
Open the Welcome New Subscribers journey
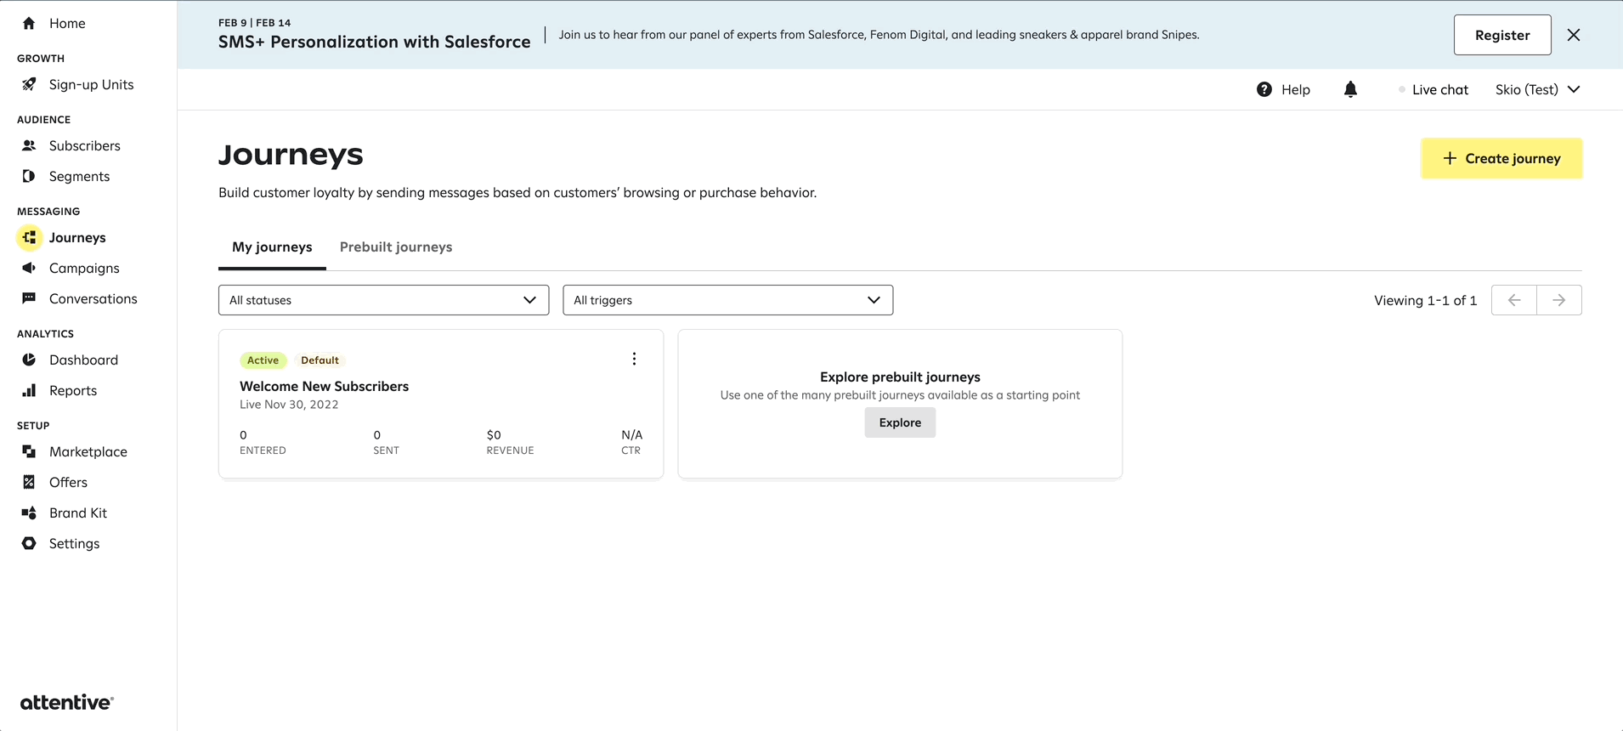(x=324, y=386)
